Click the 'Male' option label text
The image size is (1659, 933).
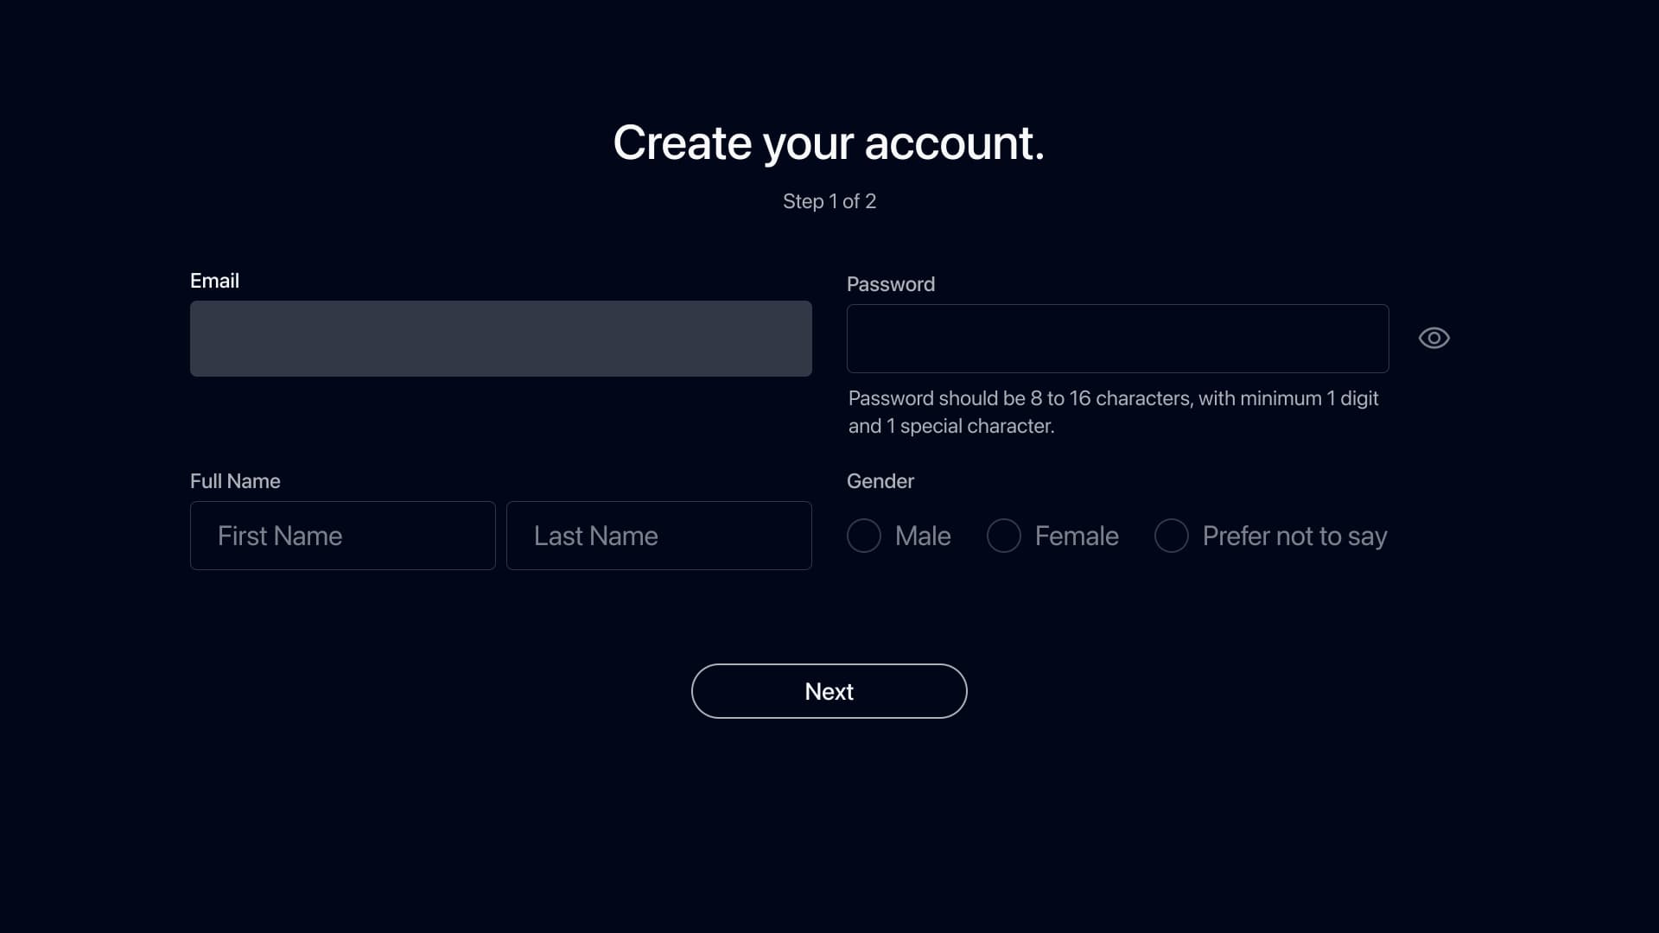[x=922, y=536]
